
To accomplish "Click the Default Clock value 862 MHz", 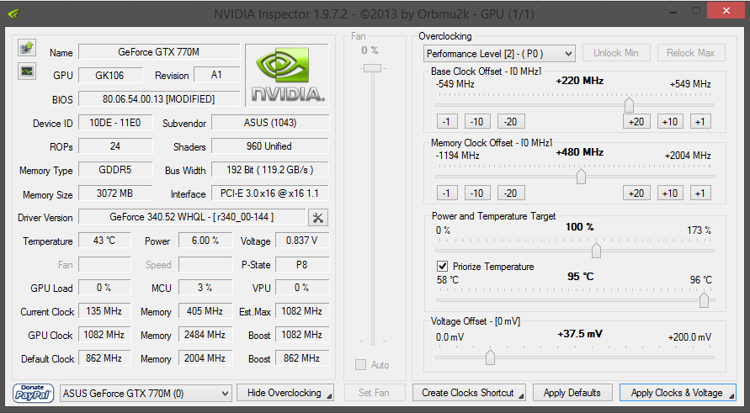I will point(104,358).
